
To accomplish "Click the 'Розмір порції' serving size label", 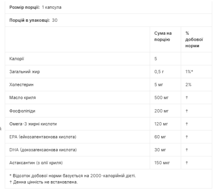I will pyautogui.click(x=24, y=7).
